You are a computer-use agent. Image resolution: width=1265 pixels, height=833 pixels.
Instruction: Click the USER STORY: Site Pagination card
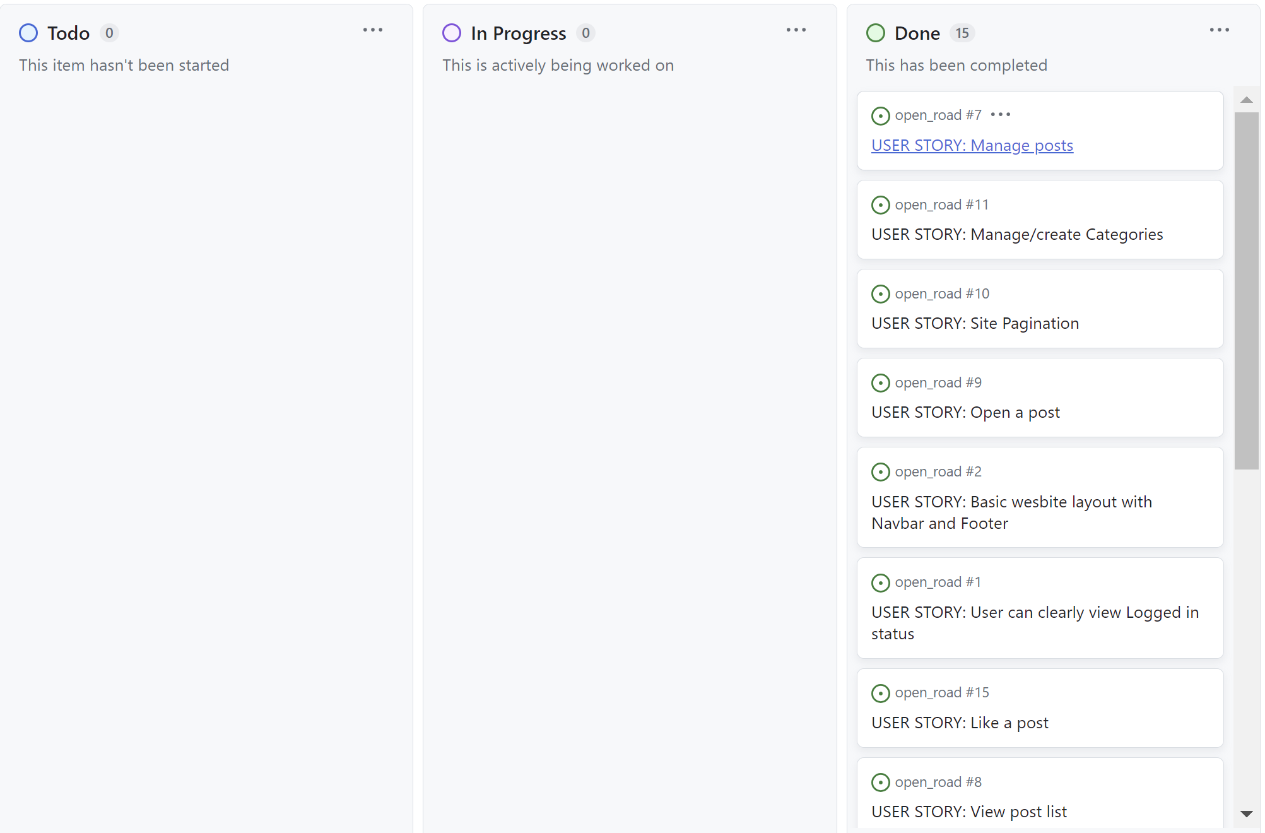tap(975, 323)
